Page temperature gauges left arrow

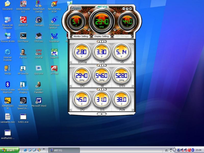[99, 90]
